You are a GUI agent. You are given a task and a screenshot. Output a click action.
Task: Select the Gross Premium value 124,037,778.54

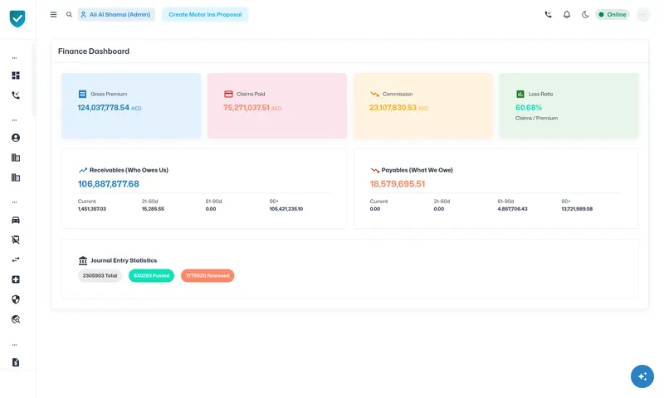[103, 108]
